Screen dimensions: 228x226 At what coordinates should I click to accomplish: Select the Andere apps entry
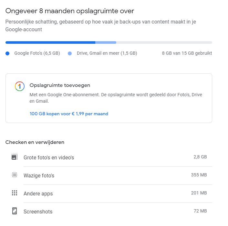[x=38, y=194]
